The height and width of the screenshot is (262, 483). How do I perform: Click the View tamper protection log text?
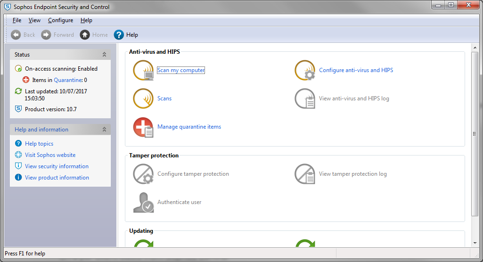(x=352, y=174)
